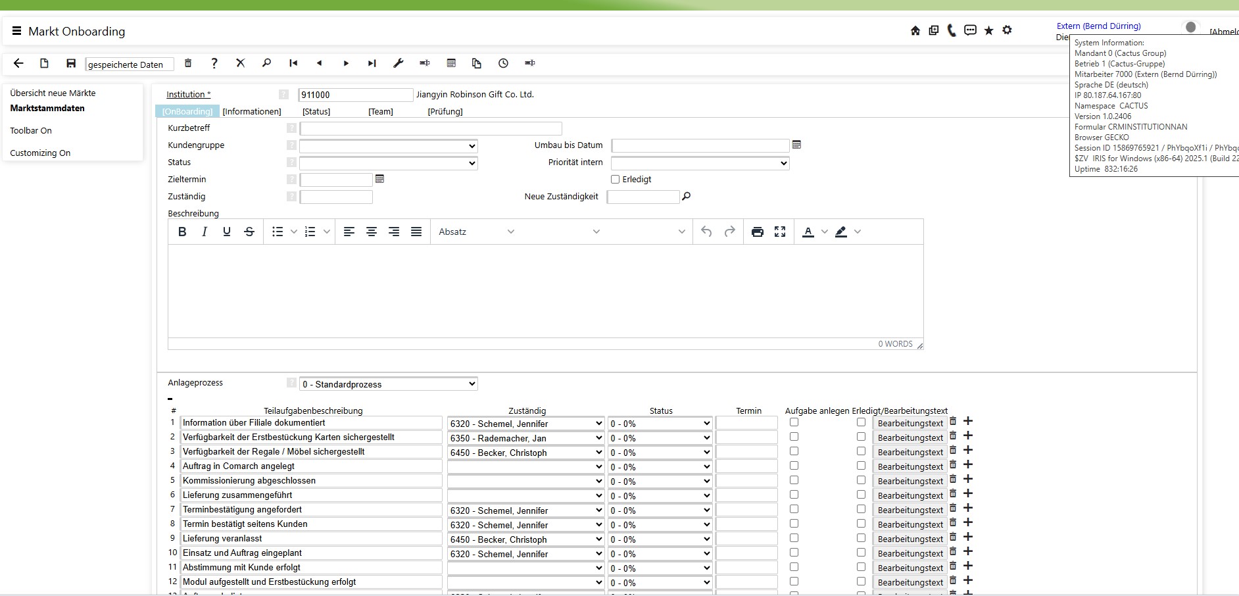
Task: Open the settings gear in header
Action: click(1007, 30)
